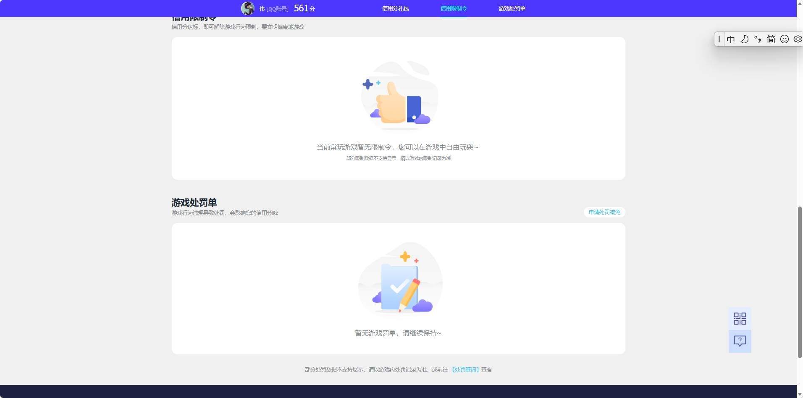This screenshot has height=398, width=803.
Task: Click the 伟 [QQ账号] username text
Action: tap(273, 9)
